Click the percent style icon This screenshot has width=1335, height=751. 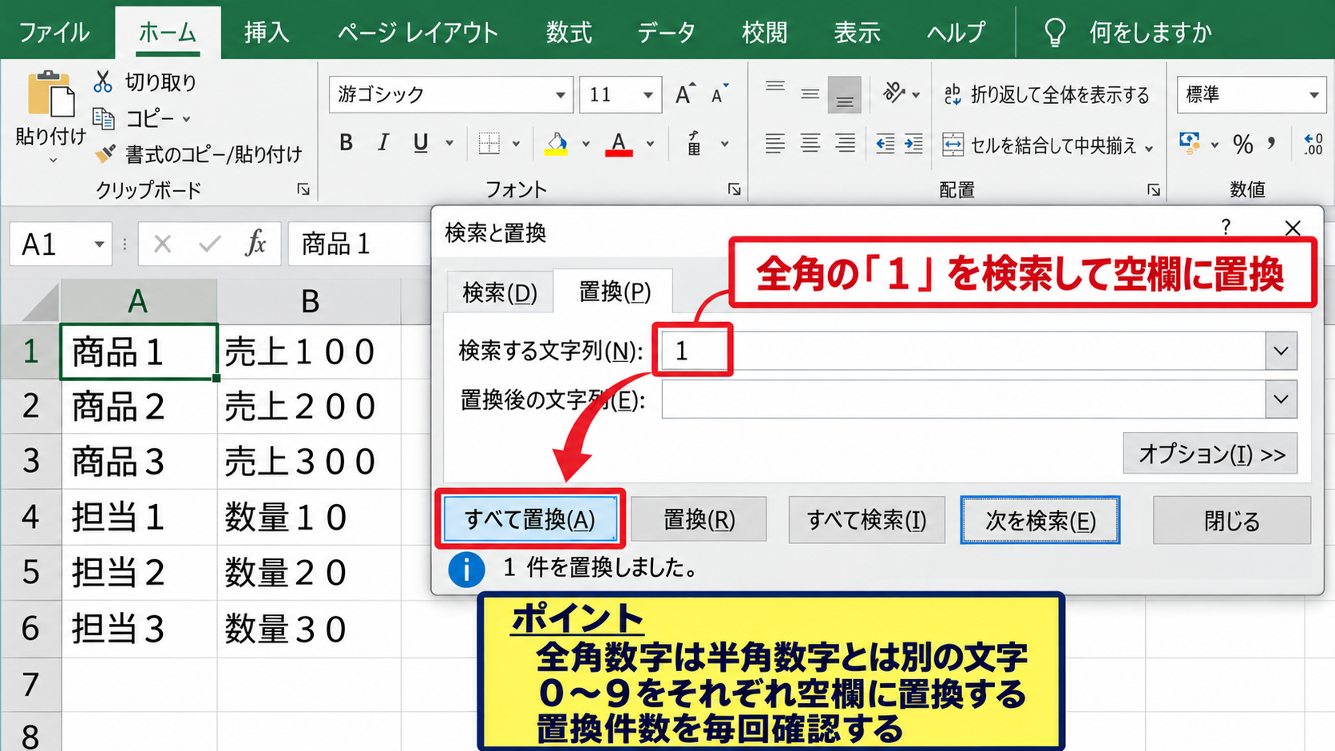[x=1242, y=144]
